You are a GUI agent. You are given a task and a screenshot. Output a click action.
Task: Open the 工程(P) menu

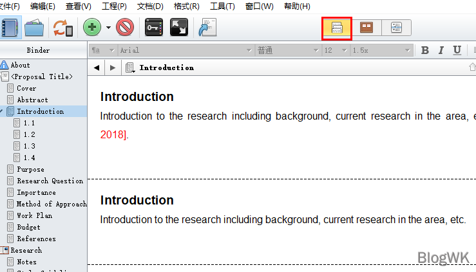tap(114, 6)
